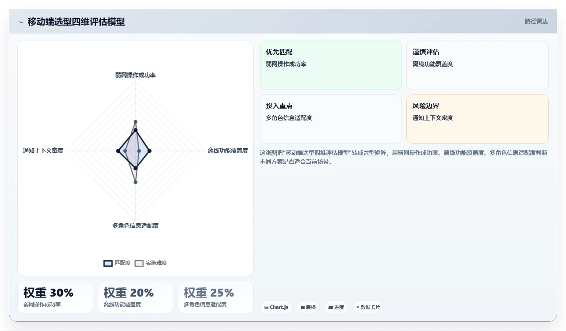
Task: Click the 表格 tag chip
Action: point(308,307)
